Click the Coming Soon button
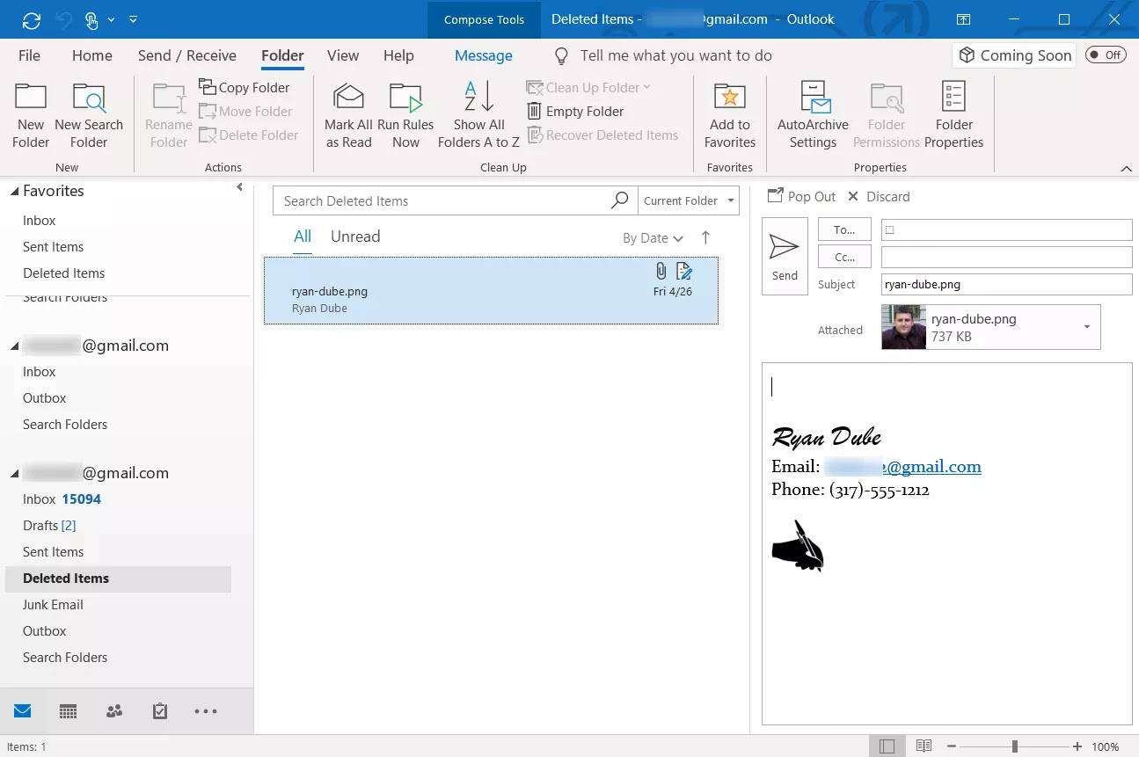 [x=1015, y=55]
